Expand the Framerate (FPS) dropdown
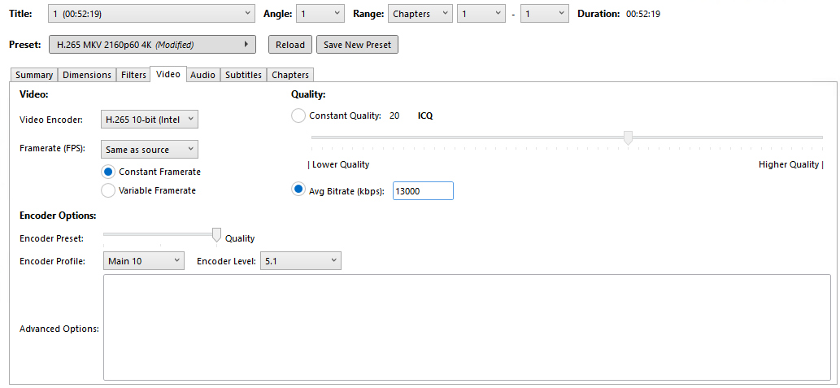This screenshot has height=388, width=840. click(150, 150)
